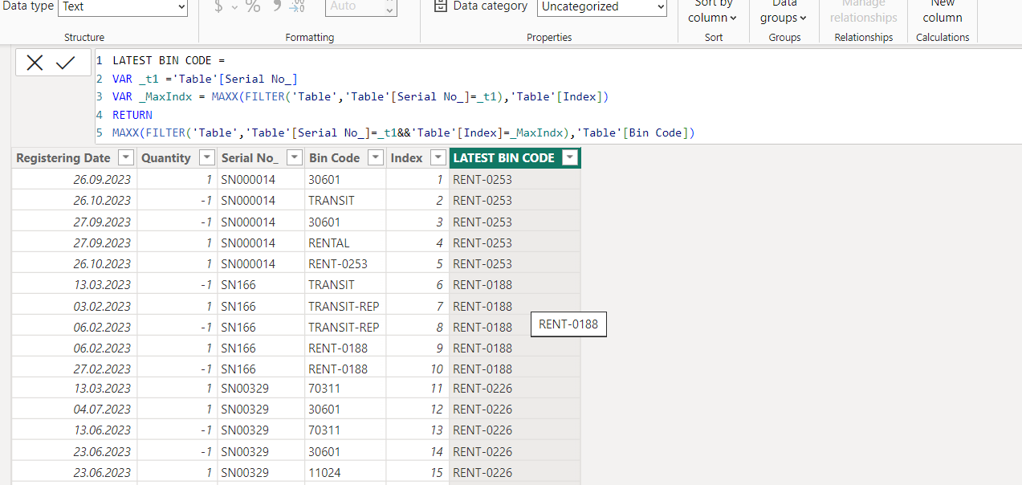Open Data groups menu
Screen dimensions: 1022x485
tap(784, 11)
